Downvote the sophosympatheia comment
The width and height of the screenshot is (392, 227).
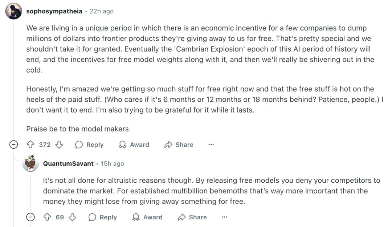tap(59, 145)
